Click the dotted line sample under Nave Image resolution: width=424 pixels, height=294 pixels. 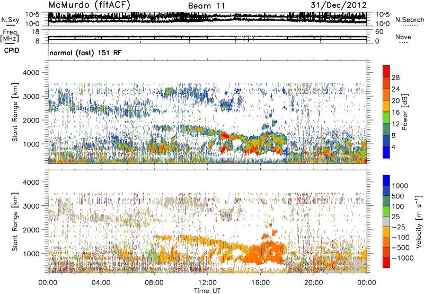[403, 42]
